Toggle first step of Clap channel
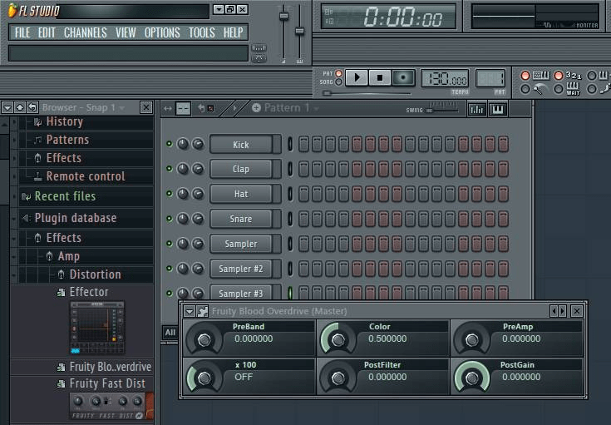This screenshot has width=611, height=425. (303, 169)
